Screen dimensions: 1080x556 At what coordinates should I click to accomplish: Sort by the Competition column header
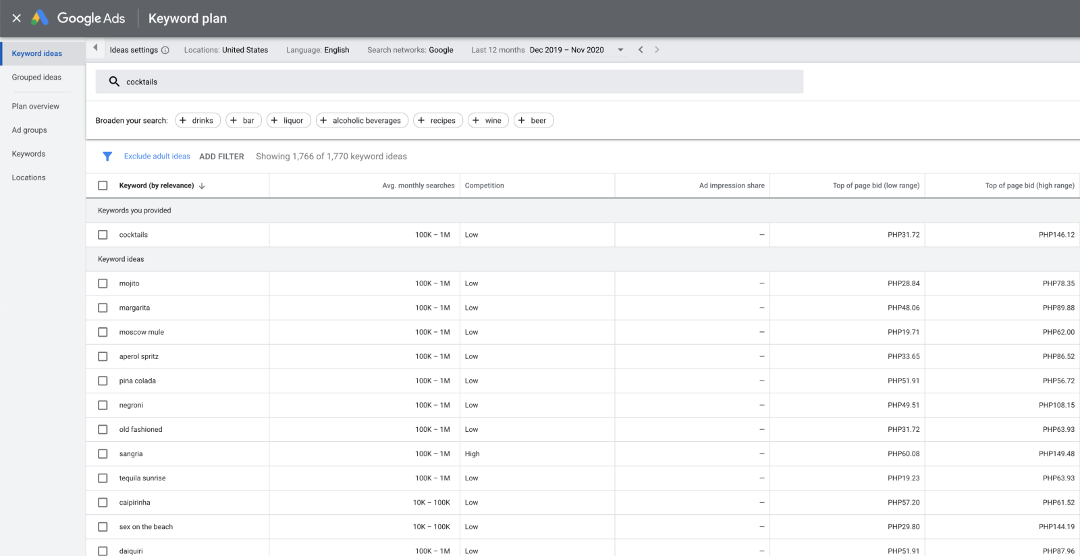[x=485, y=186]
